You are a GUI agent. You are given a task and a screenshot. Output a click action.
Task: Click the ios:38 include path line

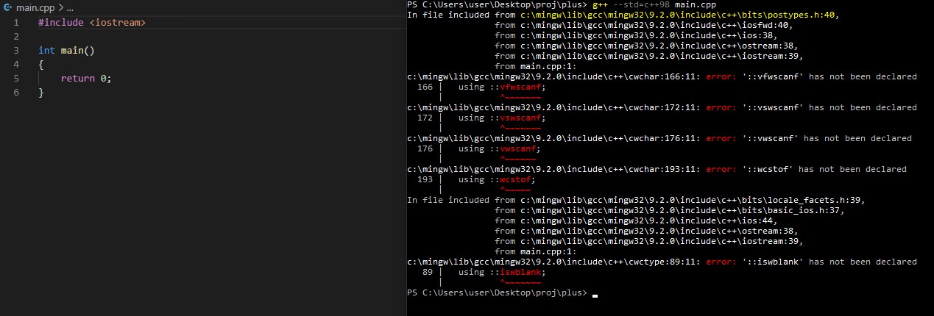pos(648,35)
